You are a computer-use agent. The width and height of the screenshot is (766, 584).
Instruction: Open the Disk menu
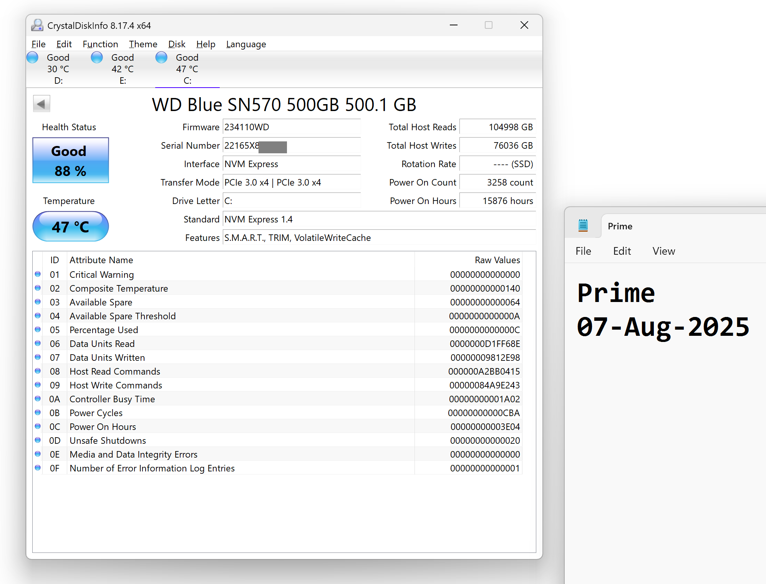click(177, 44)
